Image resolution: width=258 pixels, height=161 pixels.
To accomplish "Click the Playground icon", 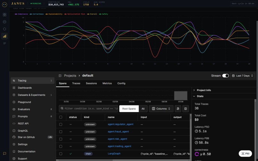I will (14, 102).
